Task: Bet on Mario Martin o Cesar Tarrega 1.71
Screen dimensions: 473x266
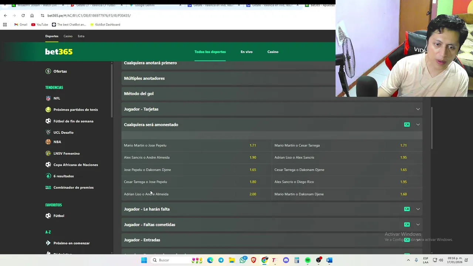Action: click(347, 145)
